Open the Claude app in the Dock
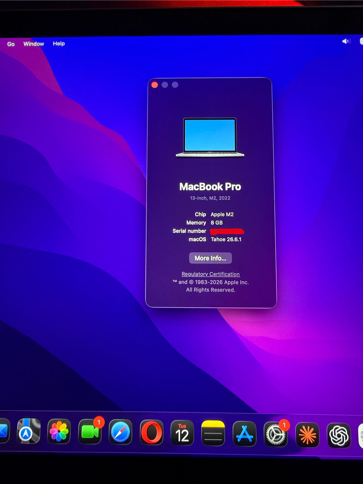The height and width of the screenshot is (484, 363). pos(307,435)
